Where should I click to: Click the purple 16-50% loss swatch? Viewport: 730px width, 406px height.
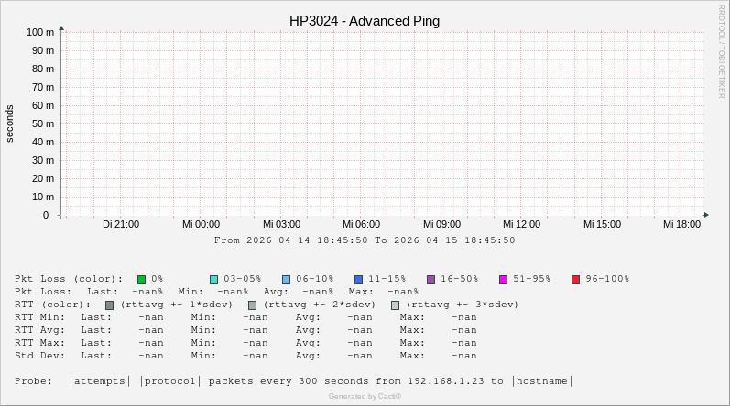tap(430, 279)
